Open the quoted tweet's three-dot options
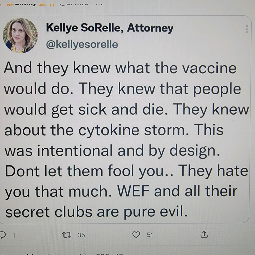This screenshot has width=255, height=255. click(x=247, y=29)
